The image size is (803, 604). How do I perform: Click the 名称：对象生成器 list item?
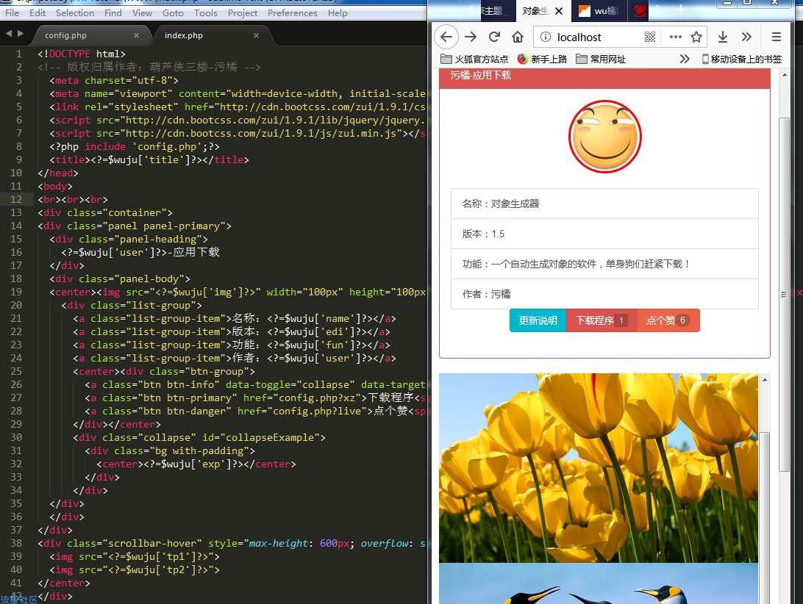click(604, 204)
